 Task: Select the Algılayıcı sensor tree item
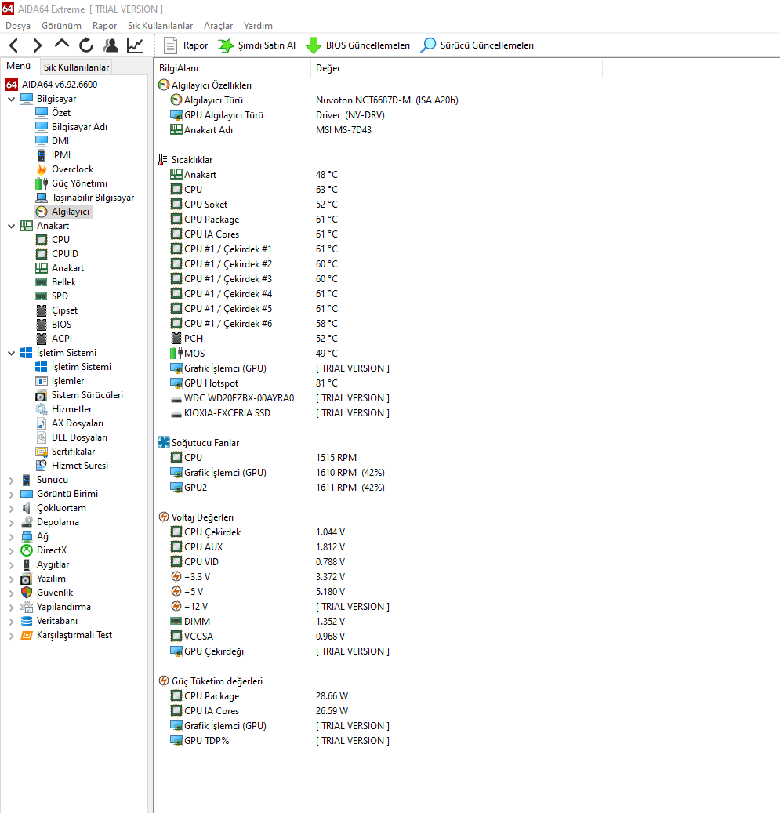point(63,212)
